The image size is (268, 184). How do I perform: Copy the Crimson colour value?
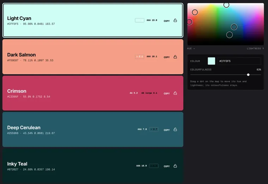click(167, 93)
